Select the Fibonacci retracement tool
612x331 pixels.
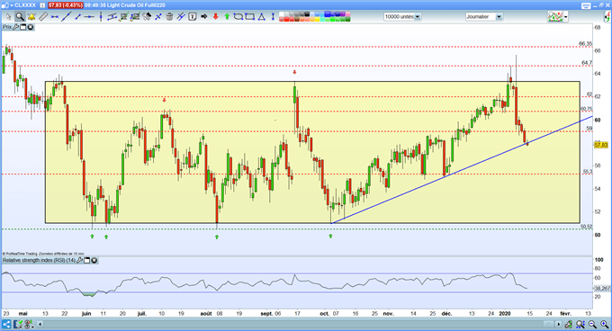pyautogui.click(x=123, y=17)
